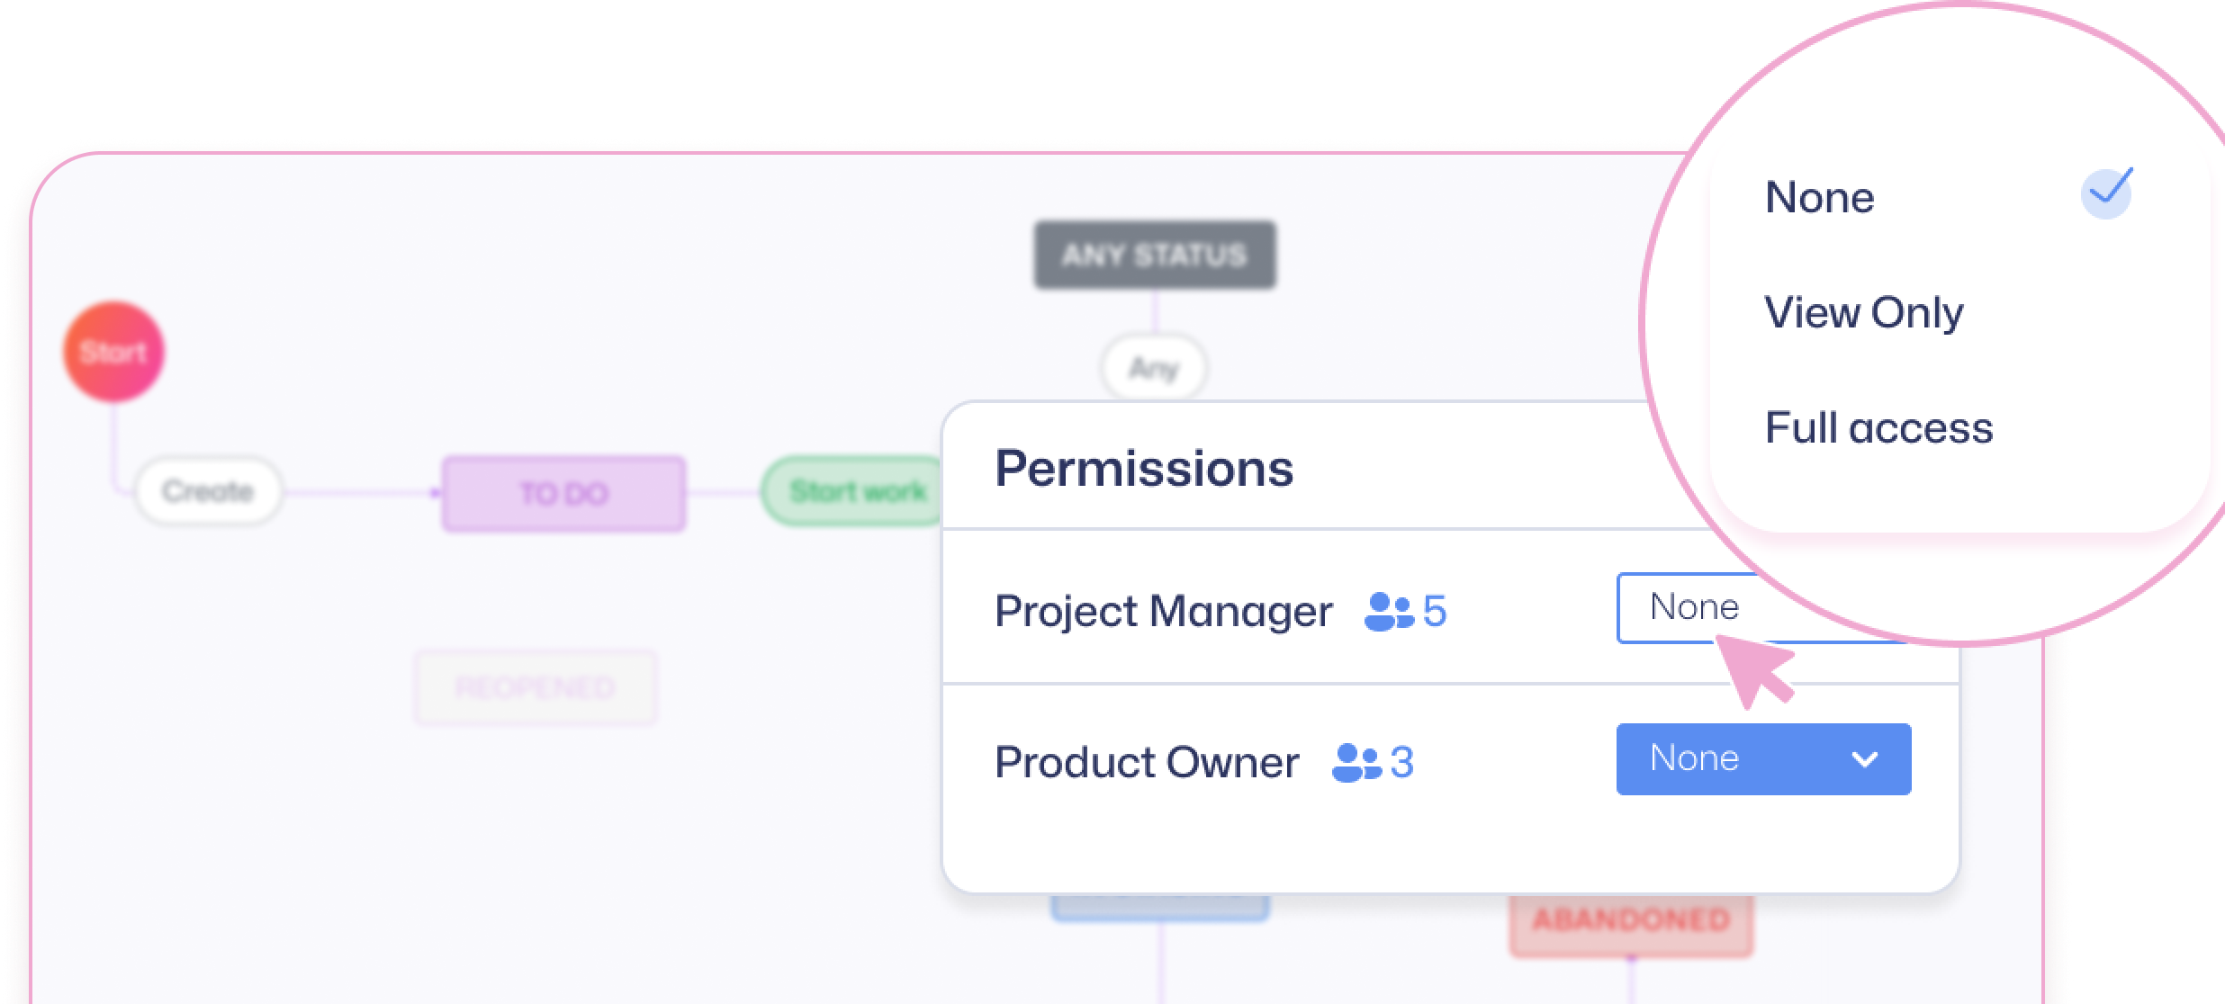The height and width of the screenshot is (1004, 2225).
Task: Click the Start circle node
Action: pos(113,352)
